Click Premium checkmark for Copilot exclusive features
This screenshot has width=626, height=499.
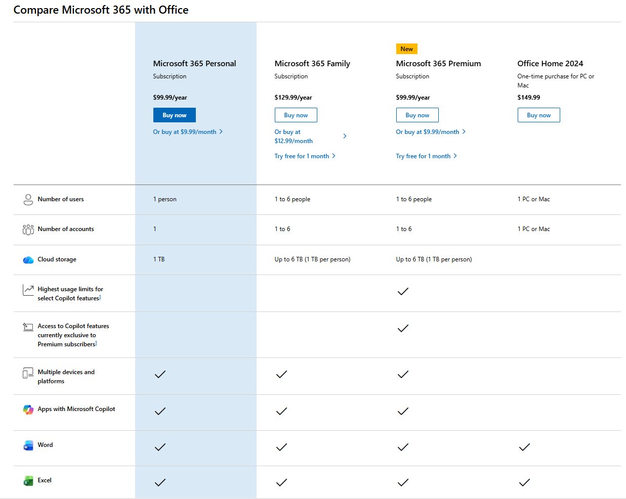pos(403,329)
